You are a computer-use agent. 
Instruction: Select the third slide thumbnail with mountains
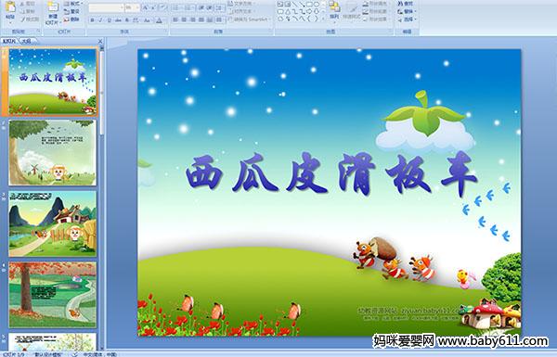(x=52, y=223)
